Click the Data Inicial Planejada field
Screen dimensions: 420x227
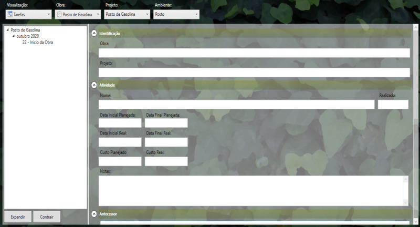coord(120,123)
